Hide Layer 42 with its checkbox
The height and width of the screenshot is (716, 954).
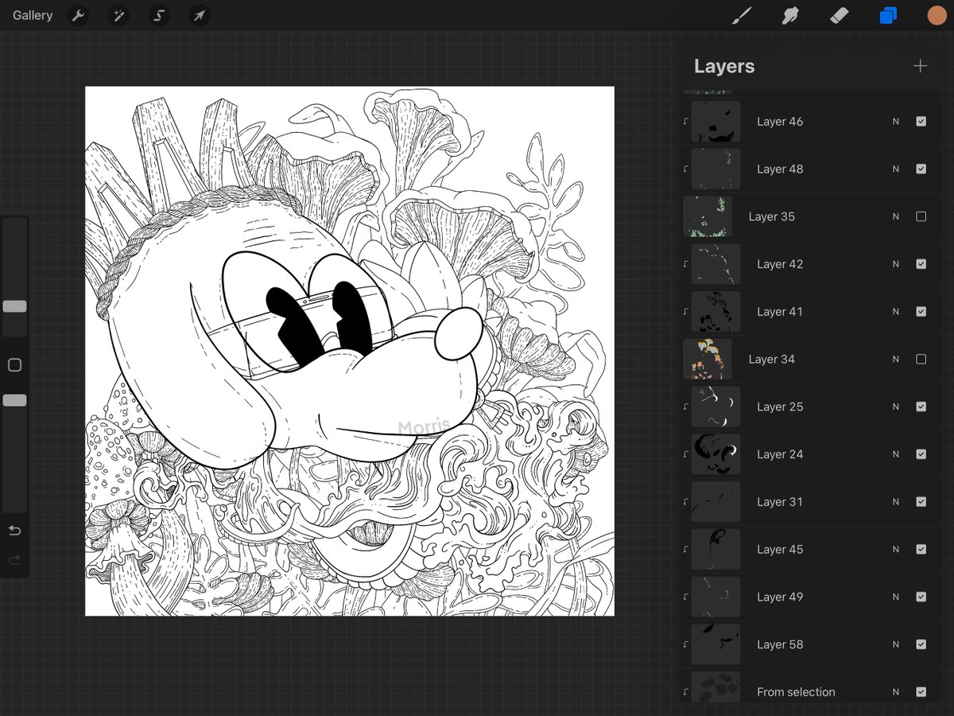pyautogui.click(x=921, y=264)
